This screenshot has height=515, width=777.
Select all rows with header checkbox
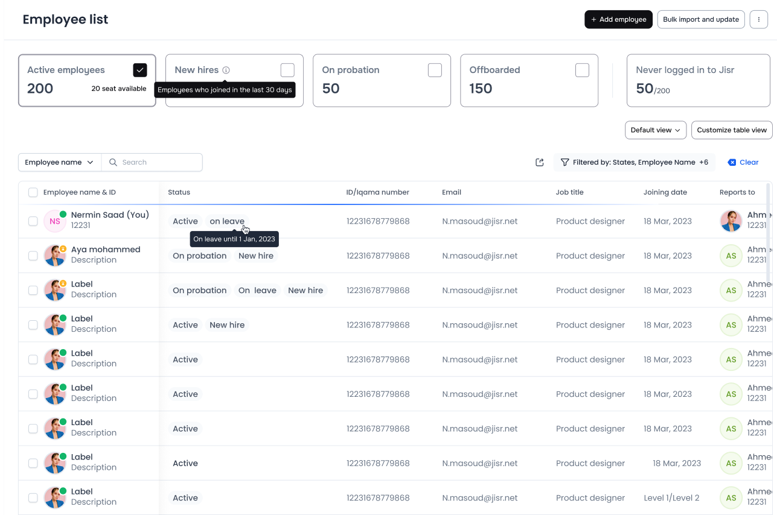pyautogui.click(x=33, y=192)
